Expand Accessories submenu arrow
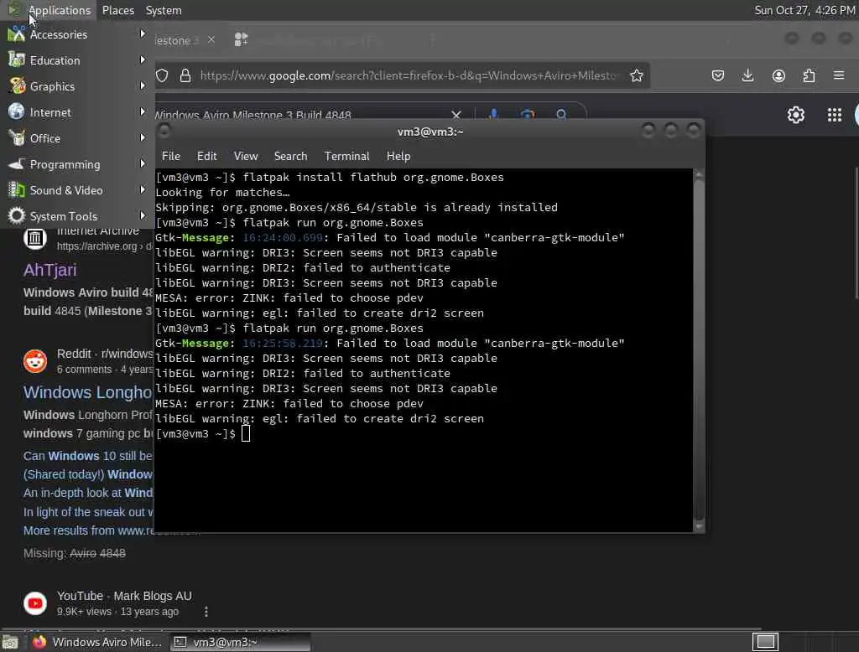 coord(143,34)
